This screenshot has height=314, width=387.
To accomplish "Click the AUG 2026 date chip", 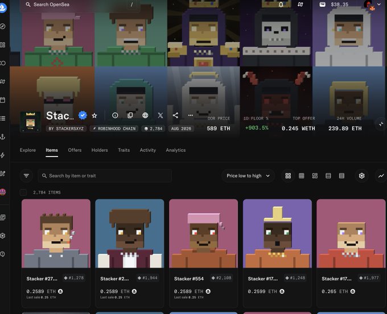I will pos(181,129).
